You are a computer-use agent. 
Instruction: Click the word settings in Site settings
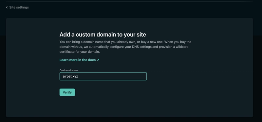23,7
